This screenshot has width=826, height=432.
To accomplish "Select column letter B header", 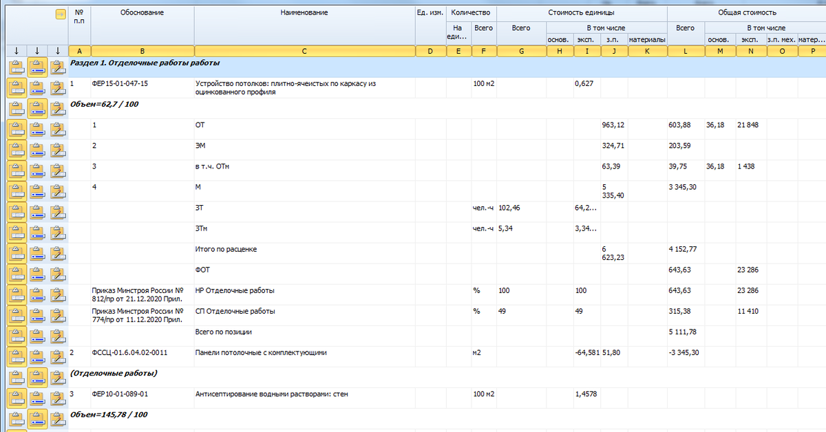I will pyautogui.click(x=142, y=52).
